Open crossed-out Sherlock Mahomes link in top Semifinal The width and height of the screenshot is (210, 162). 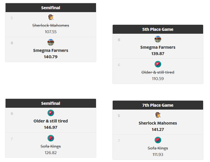pyautogui.click(x=51, y=25)
